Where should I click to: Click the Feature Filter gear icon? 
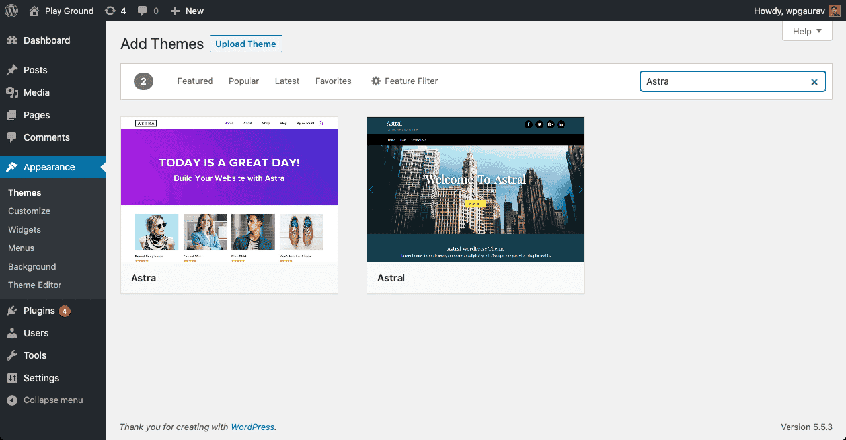pos(376,81)
